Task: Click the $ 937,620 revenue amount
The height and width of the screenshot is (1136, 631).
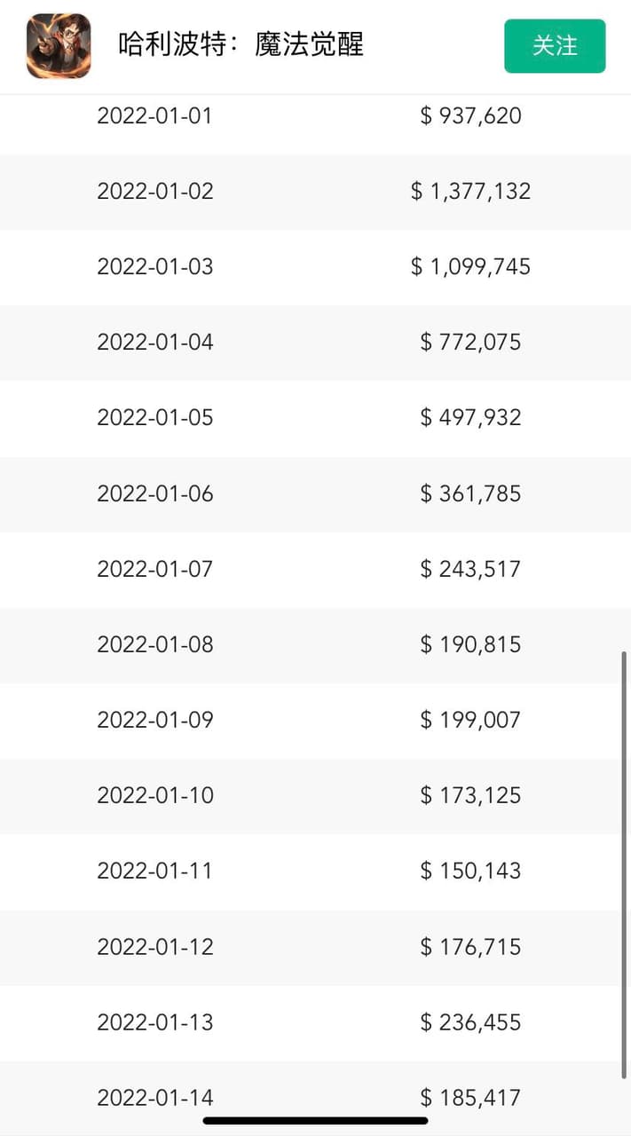Action: coord(470,115)
